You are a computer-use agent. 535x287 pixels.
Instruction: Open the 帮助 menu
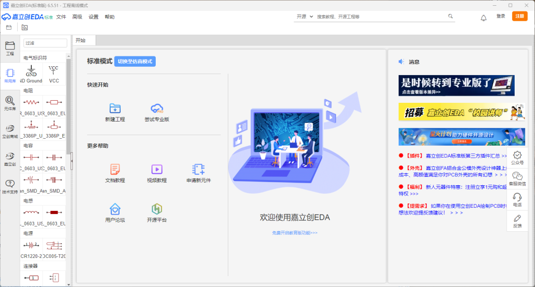click(x=110, y=17)
